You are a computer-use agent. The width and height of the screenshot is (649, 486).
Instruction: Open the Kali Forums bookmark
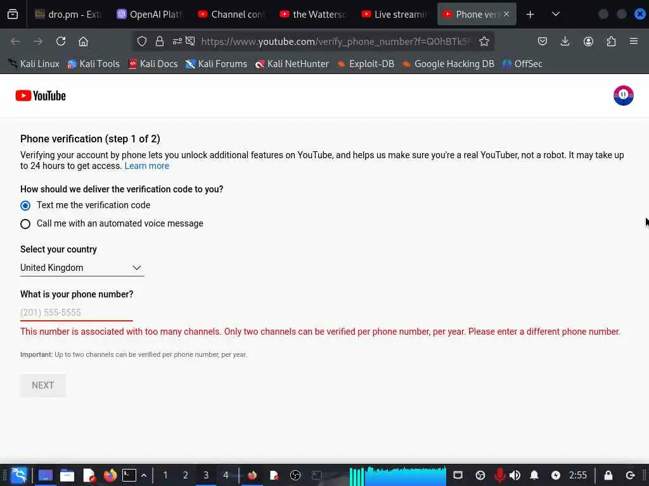[x=216, y=64]
